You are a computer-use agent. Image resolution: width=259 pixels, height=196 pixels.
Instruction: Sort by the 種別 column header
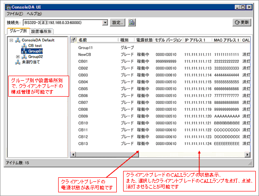126,40
